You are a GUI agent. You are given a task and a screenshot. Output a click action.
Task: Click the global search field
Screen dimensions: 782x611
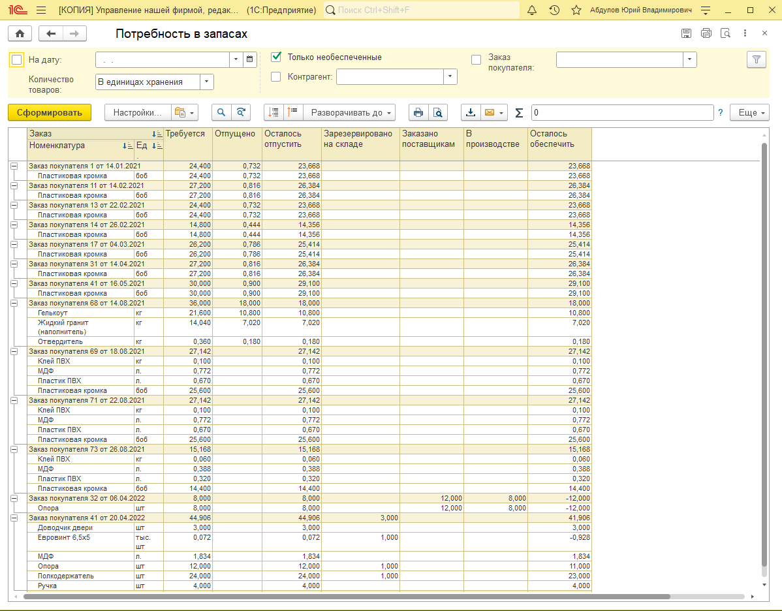422,10
